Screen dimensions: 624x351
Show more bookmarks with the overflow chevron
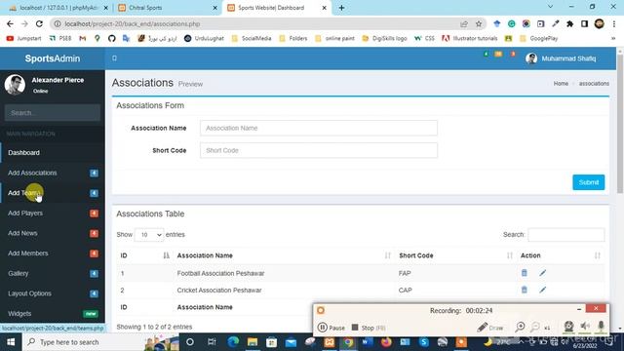point(613,38)
